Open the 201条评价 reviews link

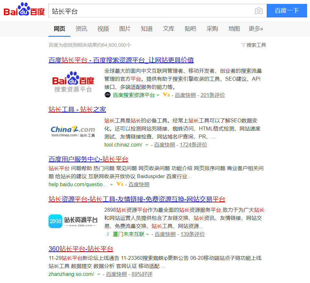click(x=213, y=95)
